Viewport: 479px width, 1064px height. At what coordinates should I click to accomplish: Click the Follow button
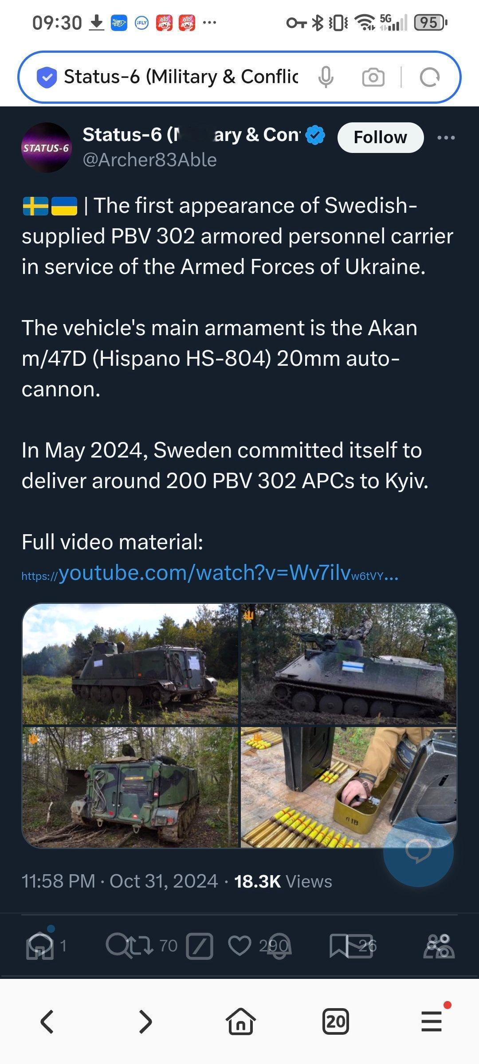pyautogui.click(x=381, y=137)
